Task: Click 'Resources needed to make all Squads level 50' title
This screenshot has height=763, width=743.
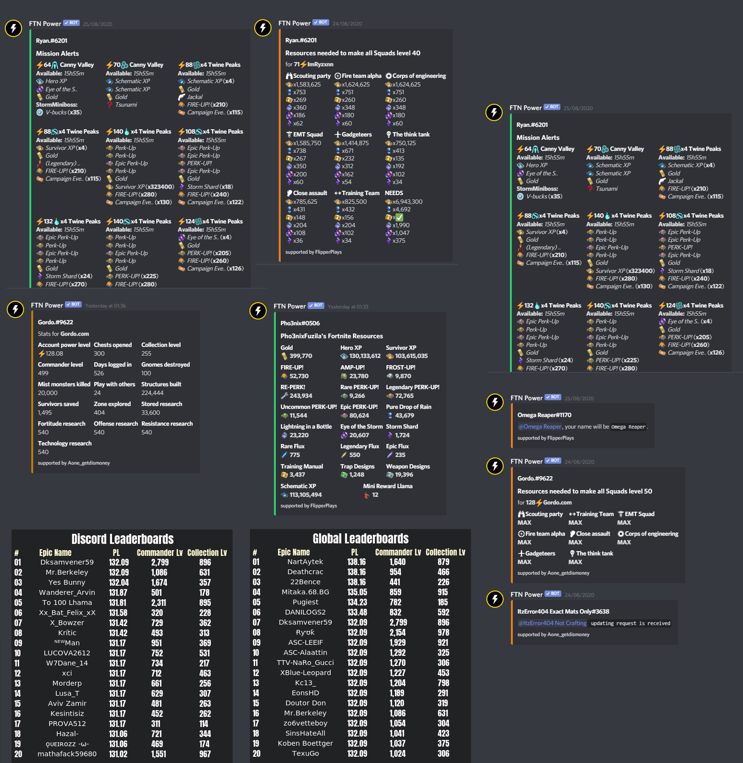Action: [585, 492]
